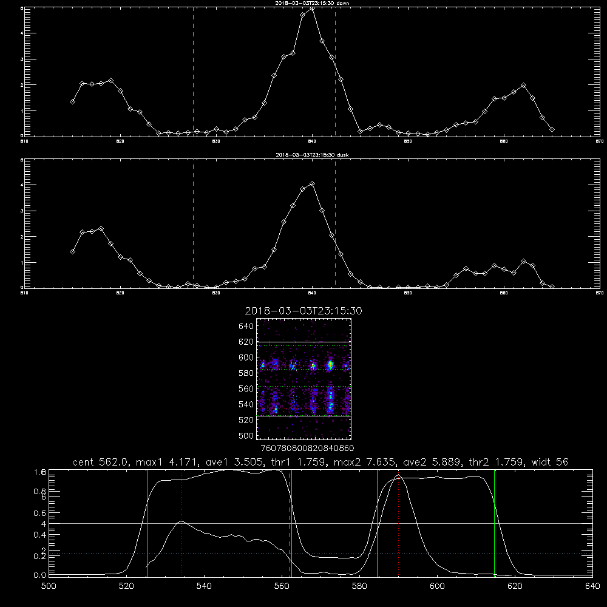Select the 'thr2 1.759' value in bottom title
This screenshot has height=607, width=607.
(497, 462)
